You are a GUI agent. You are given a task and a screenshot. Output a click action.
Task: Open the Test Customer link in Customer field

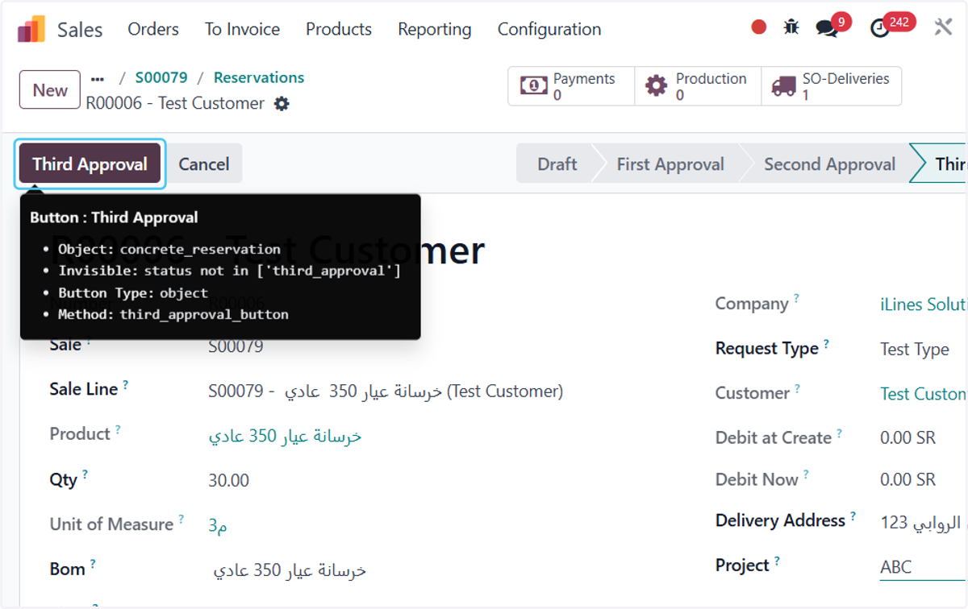click(924, 394)
